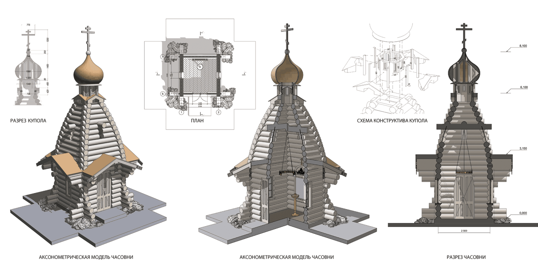Select the 0,000 ground level marker
The image size is (538, 266).
click(x=523, y=213)
